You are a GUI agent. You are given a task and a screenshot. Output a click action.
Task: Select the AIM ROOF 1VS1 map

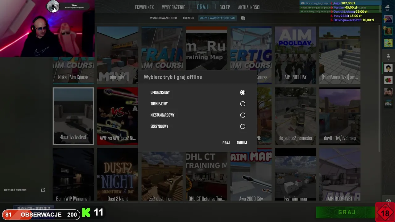(340, 175)
